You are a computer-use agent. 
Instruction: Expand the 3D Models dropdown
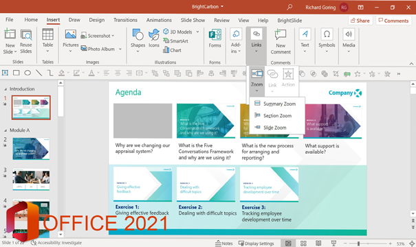[197, 32]
